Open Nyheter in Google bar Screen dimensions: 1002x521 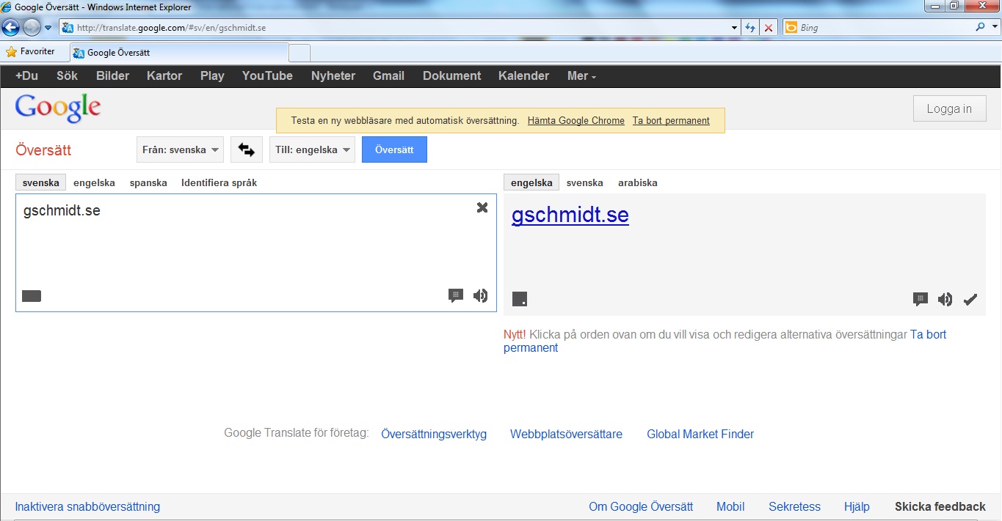pyautogui.click(x=333, y=75)
